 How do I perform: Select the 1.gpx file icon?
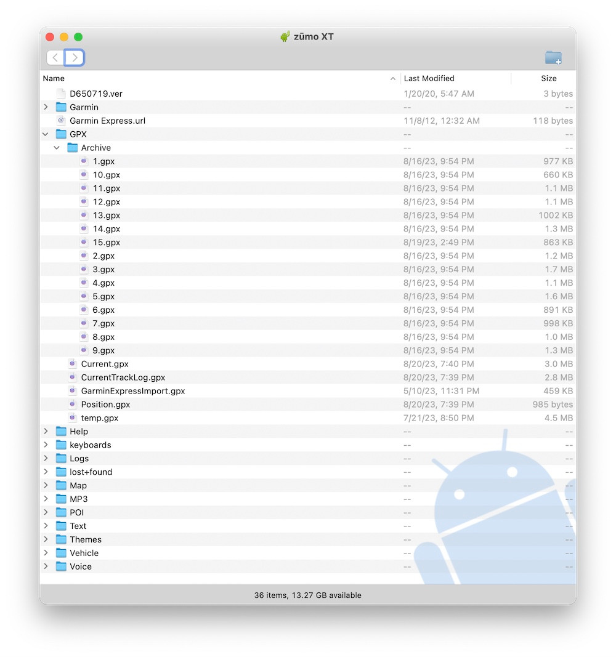coord(84,161)
